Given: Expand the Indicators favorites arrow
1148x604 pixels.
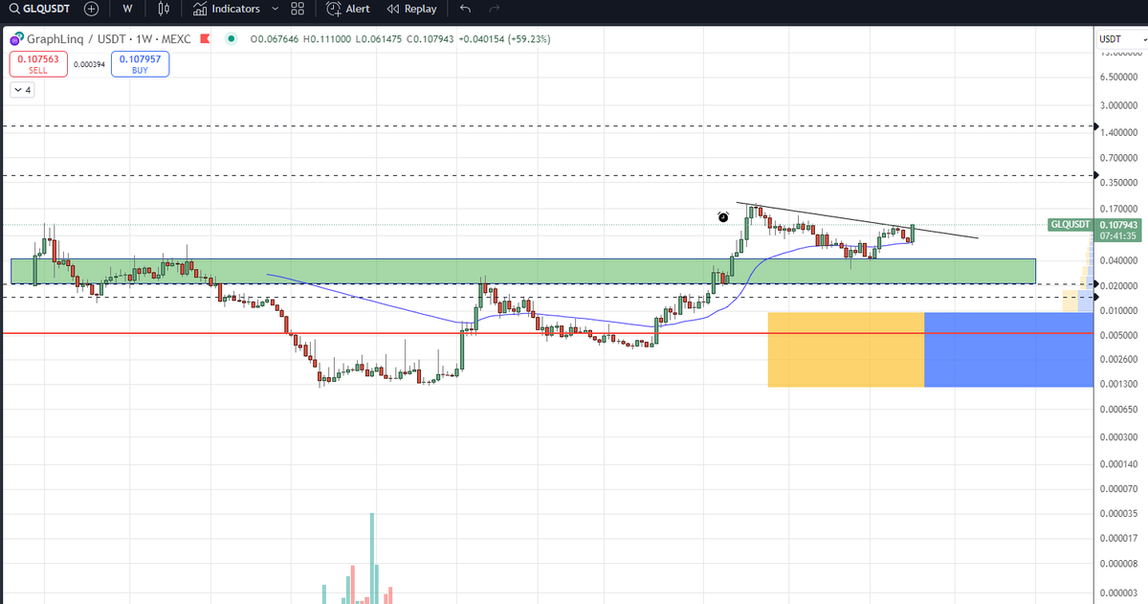Looking at the screenshot, I should pos(276,9).
